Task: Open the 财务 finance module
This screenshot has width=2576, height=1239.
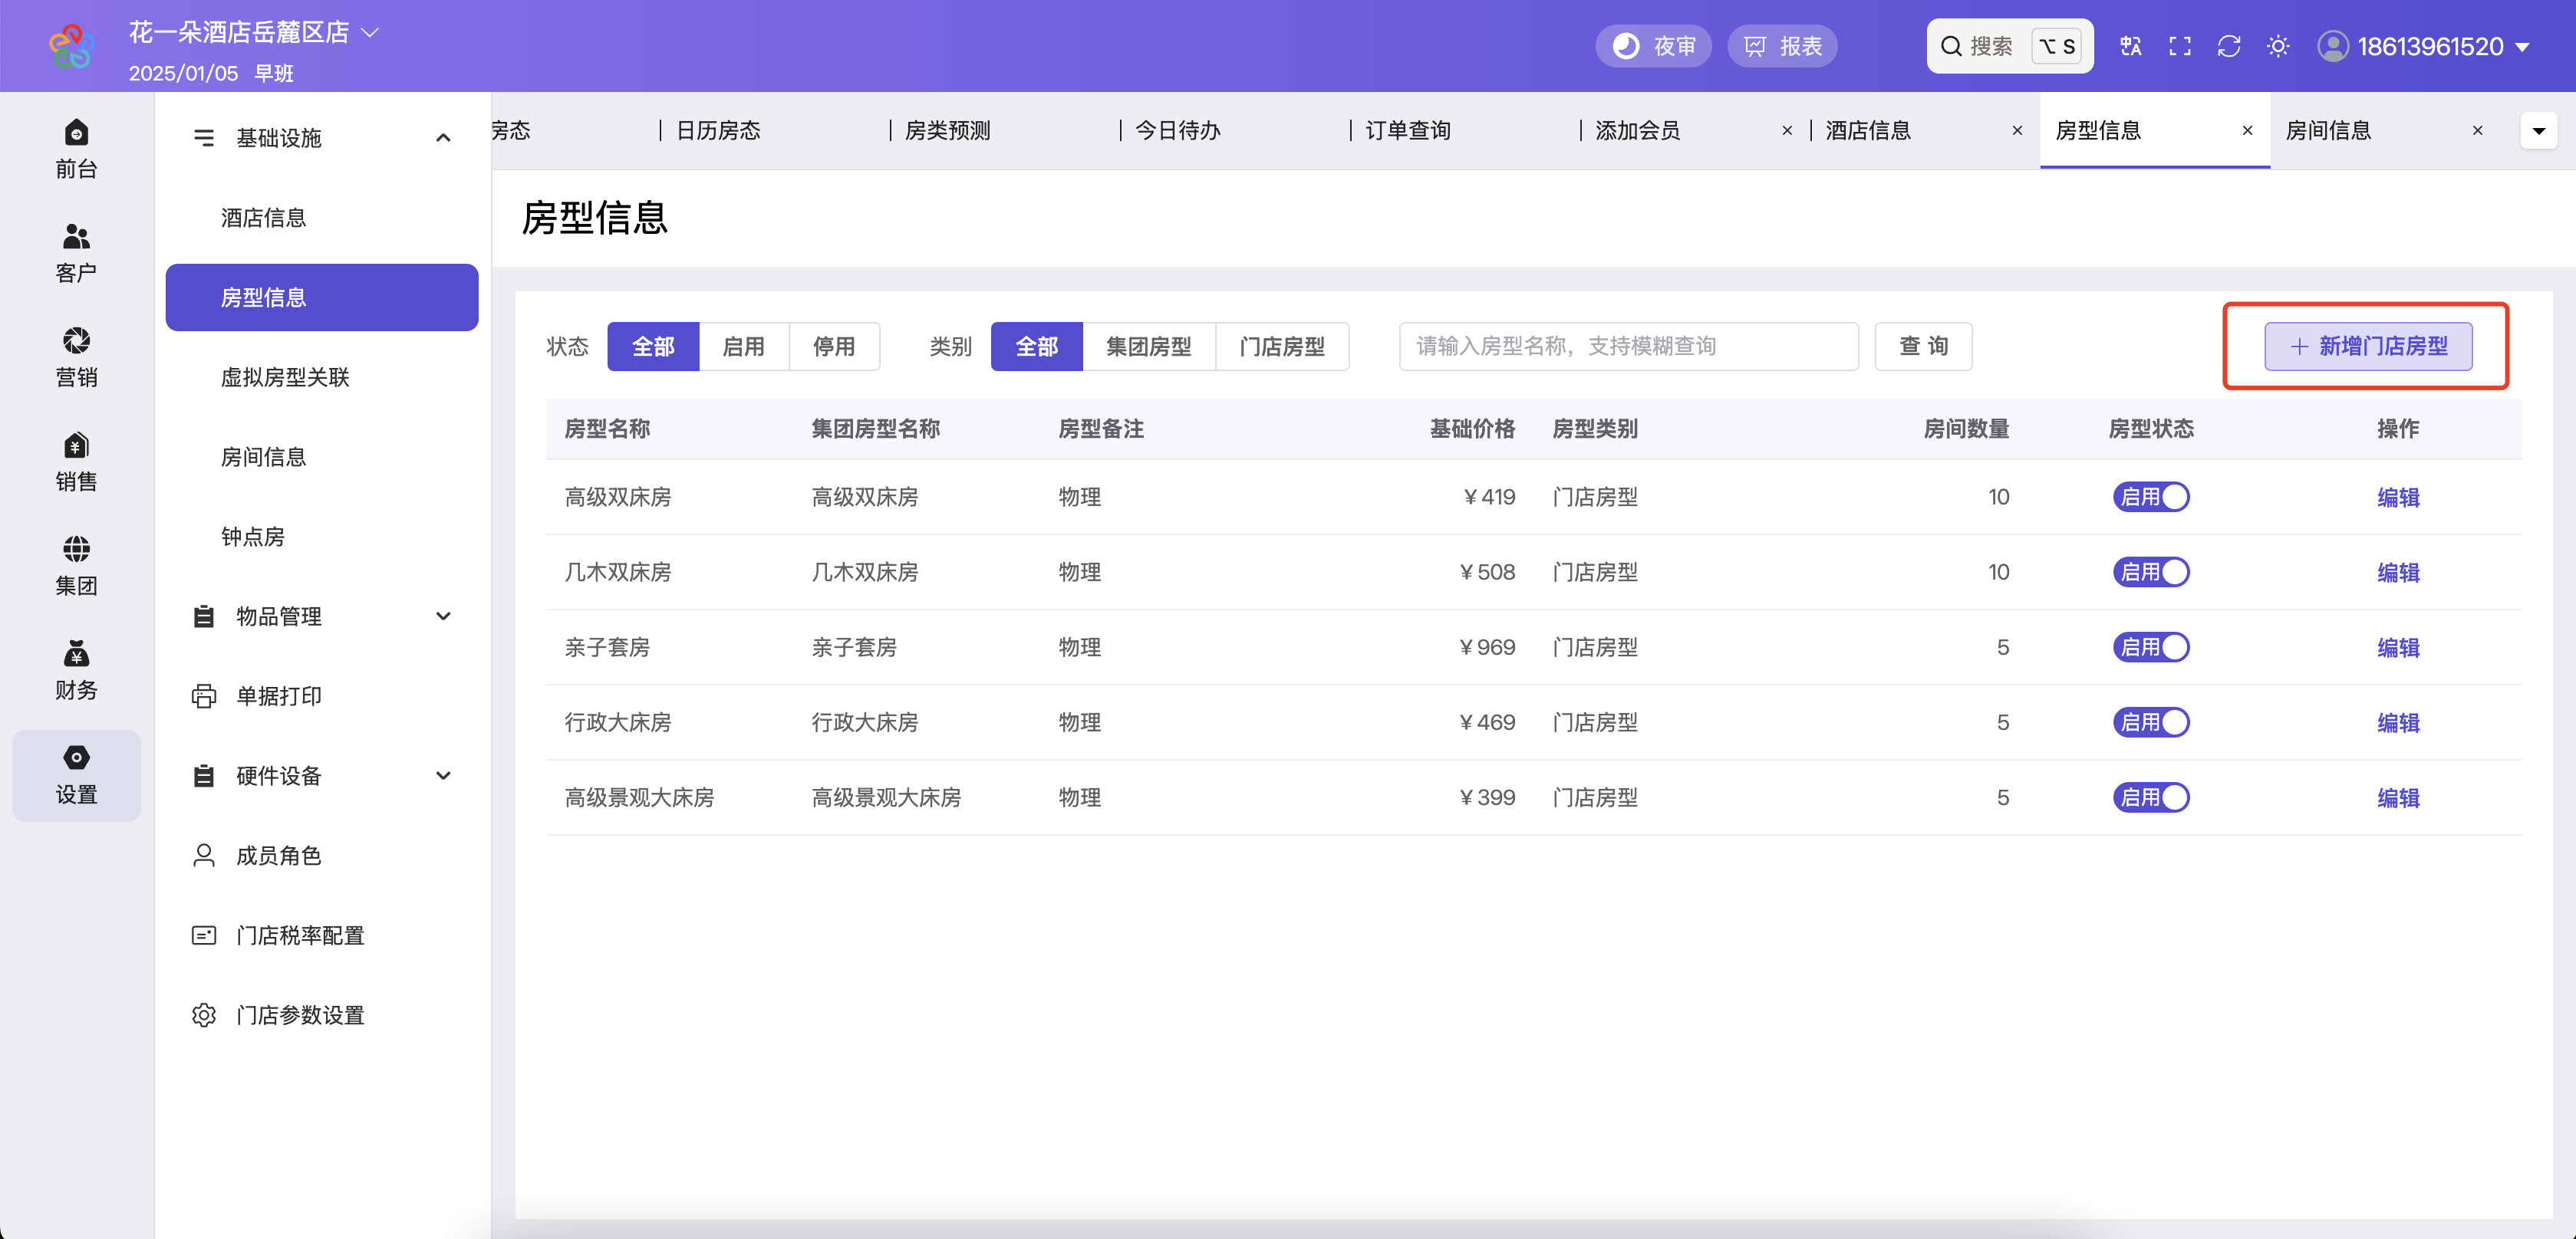Action: pyautogui.click(x=76, y=670)
